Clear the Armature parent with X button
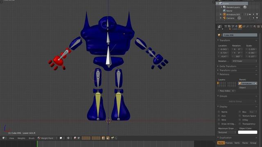The height and width of the screenshot is (147, 262). pyautogui.click(x=255, y=83)
